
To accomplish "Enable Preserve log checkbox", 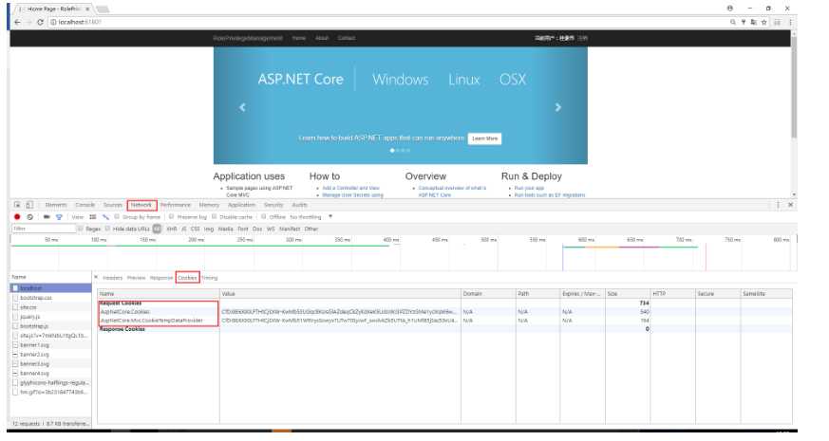I will (171, 217).
